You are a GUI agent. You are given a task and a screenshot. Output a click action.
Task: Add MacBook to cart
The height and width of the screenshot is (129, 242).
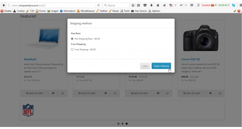coord(34,93)
